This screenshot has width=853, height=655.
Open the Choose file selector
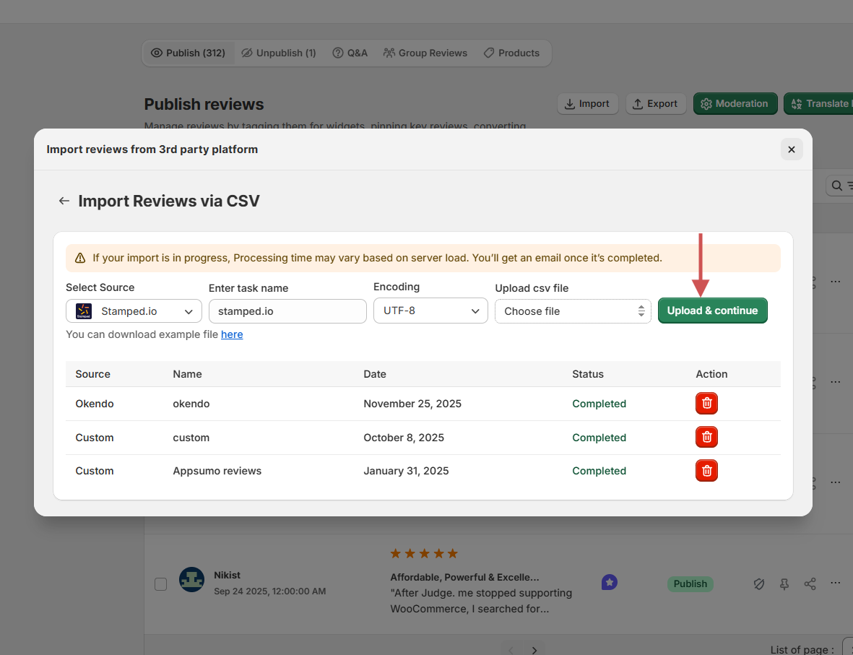(573, 311)
